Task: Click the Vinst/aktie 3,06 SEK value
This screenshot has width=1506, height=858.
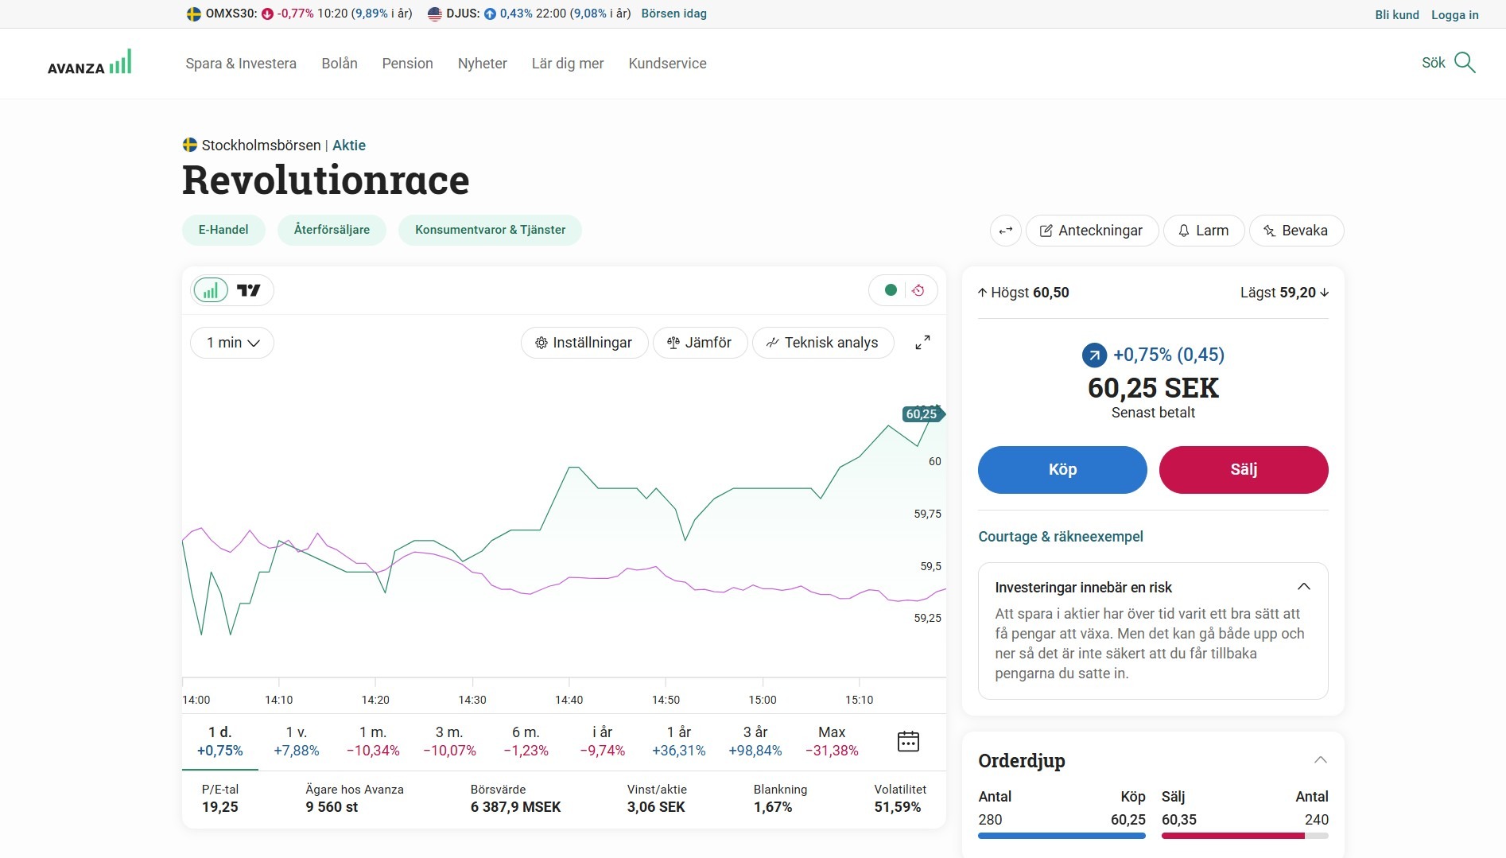Action: click(656, 807)
